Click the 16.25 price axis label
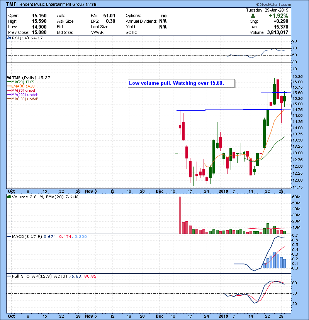Viewport: 309px width, 320px height. pos(297,77)
